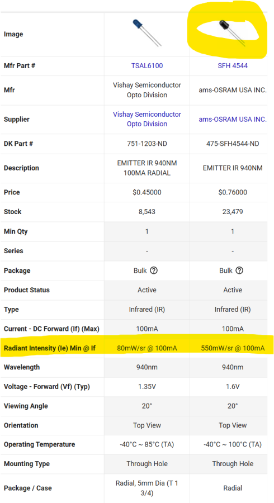This screenshot has height=503, width=274.
Task: Click the help icon next to SFH 4544 Bulk
Action: point(239,271)
